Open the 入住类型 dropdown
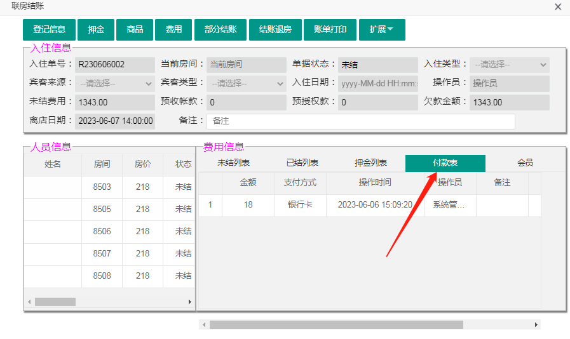This screenshot has height=339, width=570. [510, 65]
